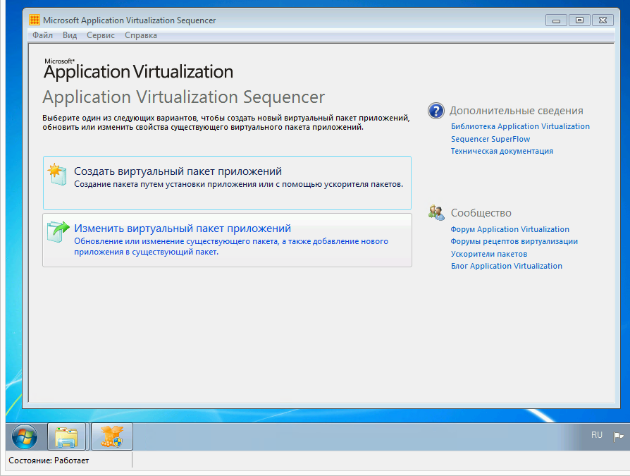The image size is (630, 476).
Task: Open the Сервис menu
Action: 101,35
